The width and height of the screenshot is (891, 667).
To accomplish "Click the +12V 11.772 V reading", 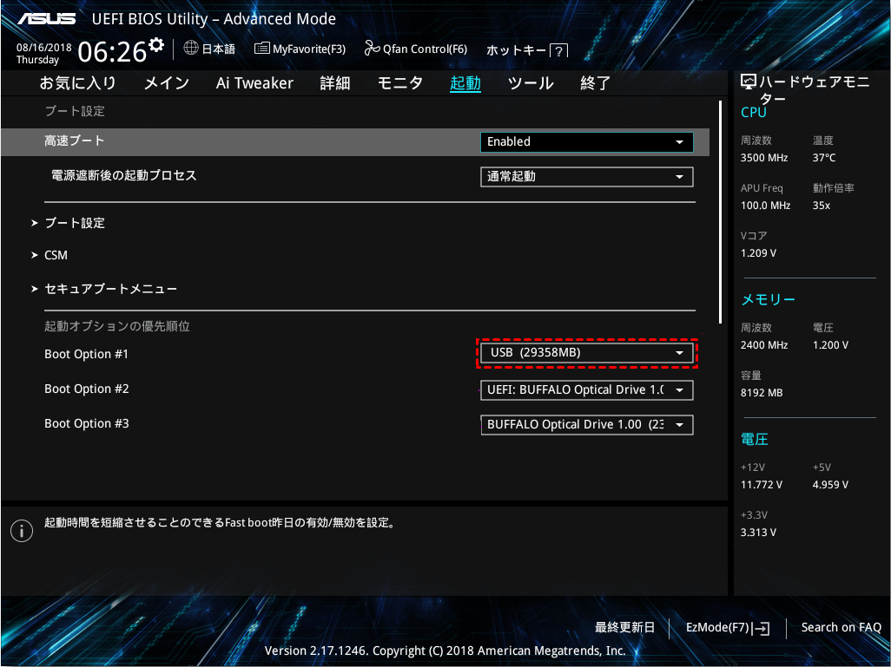I will point(762,485).
